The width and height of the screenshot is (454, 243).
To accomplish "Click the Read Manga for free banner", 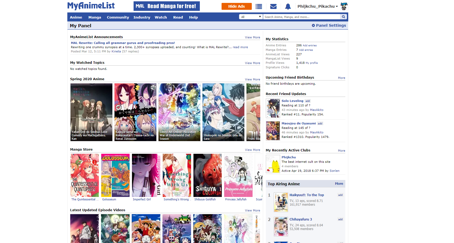I will point(167,6).
